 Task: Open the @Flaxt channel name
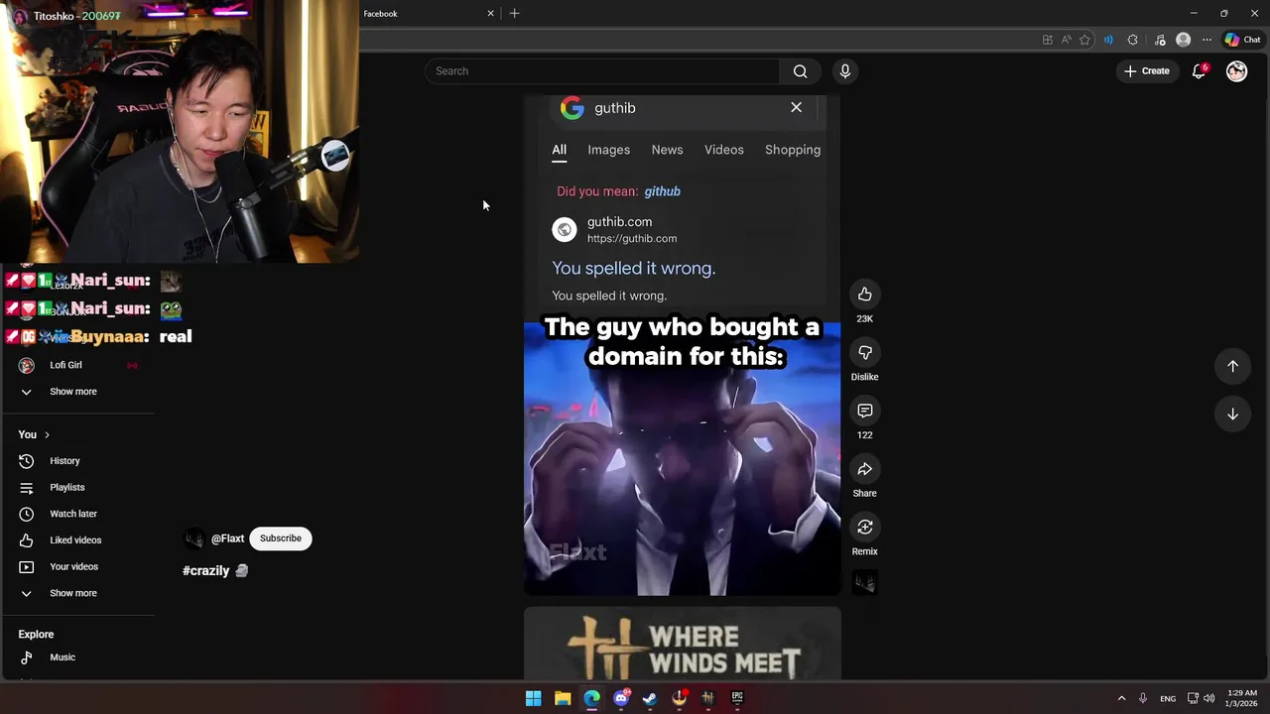227,538
